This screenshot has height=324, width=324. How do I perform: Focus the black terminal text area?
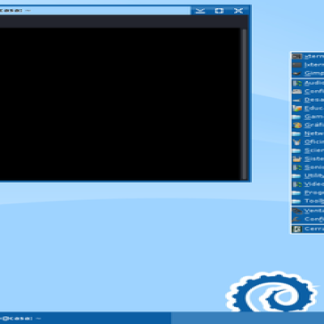120,104
